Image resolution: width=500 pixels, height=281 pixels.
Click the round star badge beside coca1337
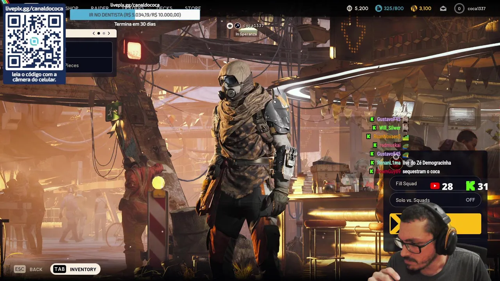click(x=237, y=26)
